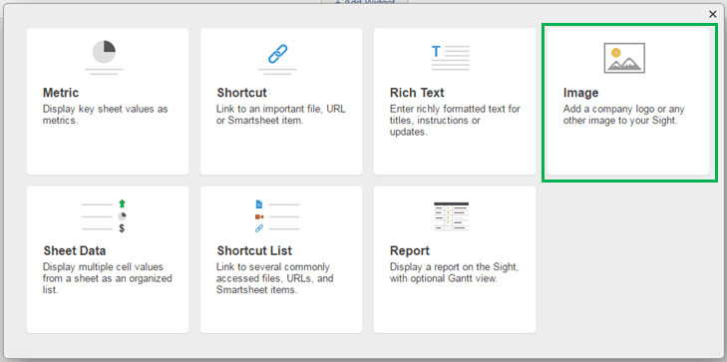Click 'Display key sheet values as metrics' description
Screen dimensions: 727x362
tap(106, 115)
